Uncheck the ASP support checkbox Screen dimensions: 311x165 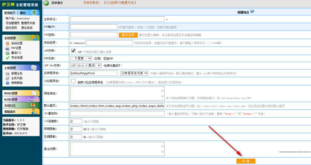(x=73, y=51)
